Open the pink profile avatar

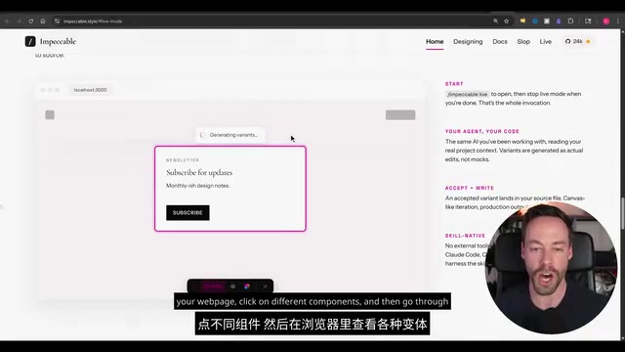pyautogui.click(x=605, y=22)
